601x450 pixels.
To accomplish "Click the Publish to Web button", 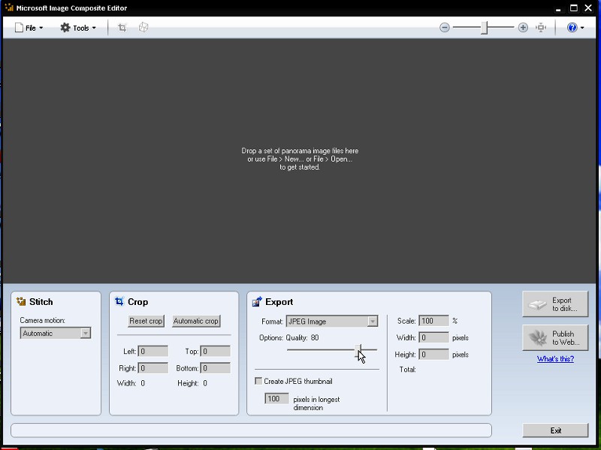I will [x=555, y=338].
